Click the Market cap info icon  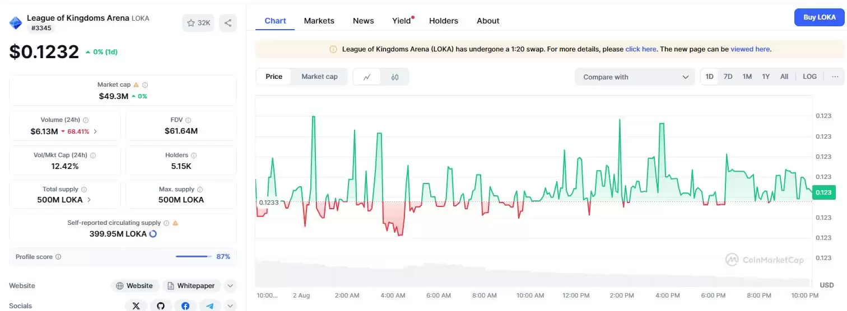(x=145, y=85)
